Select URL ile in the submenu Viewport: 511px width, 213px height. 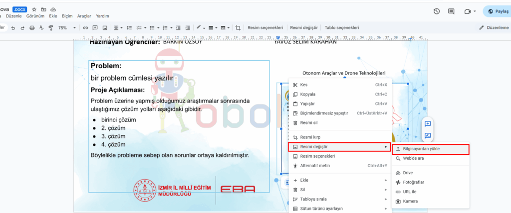point(431,192)
